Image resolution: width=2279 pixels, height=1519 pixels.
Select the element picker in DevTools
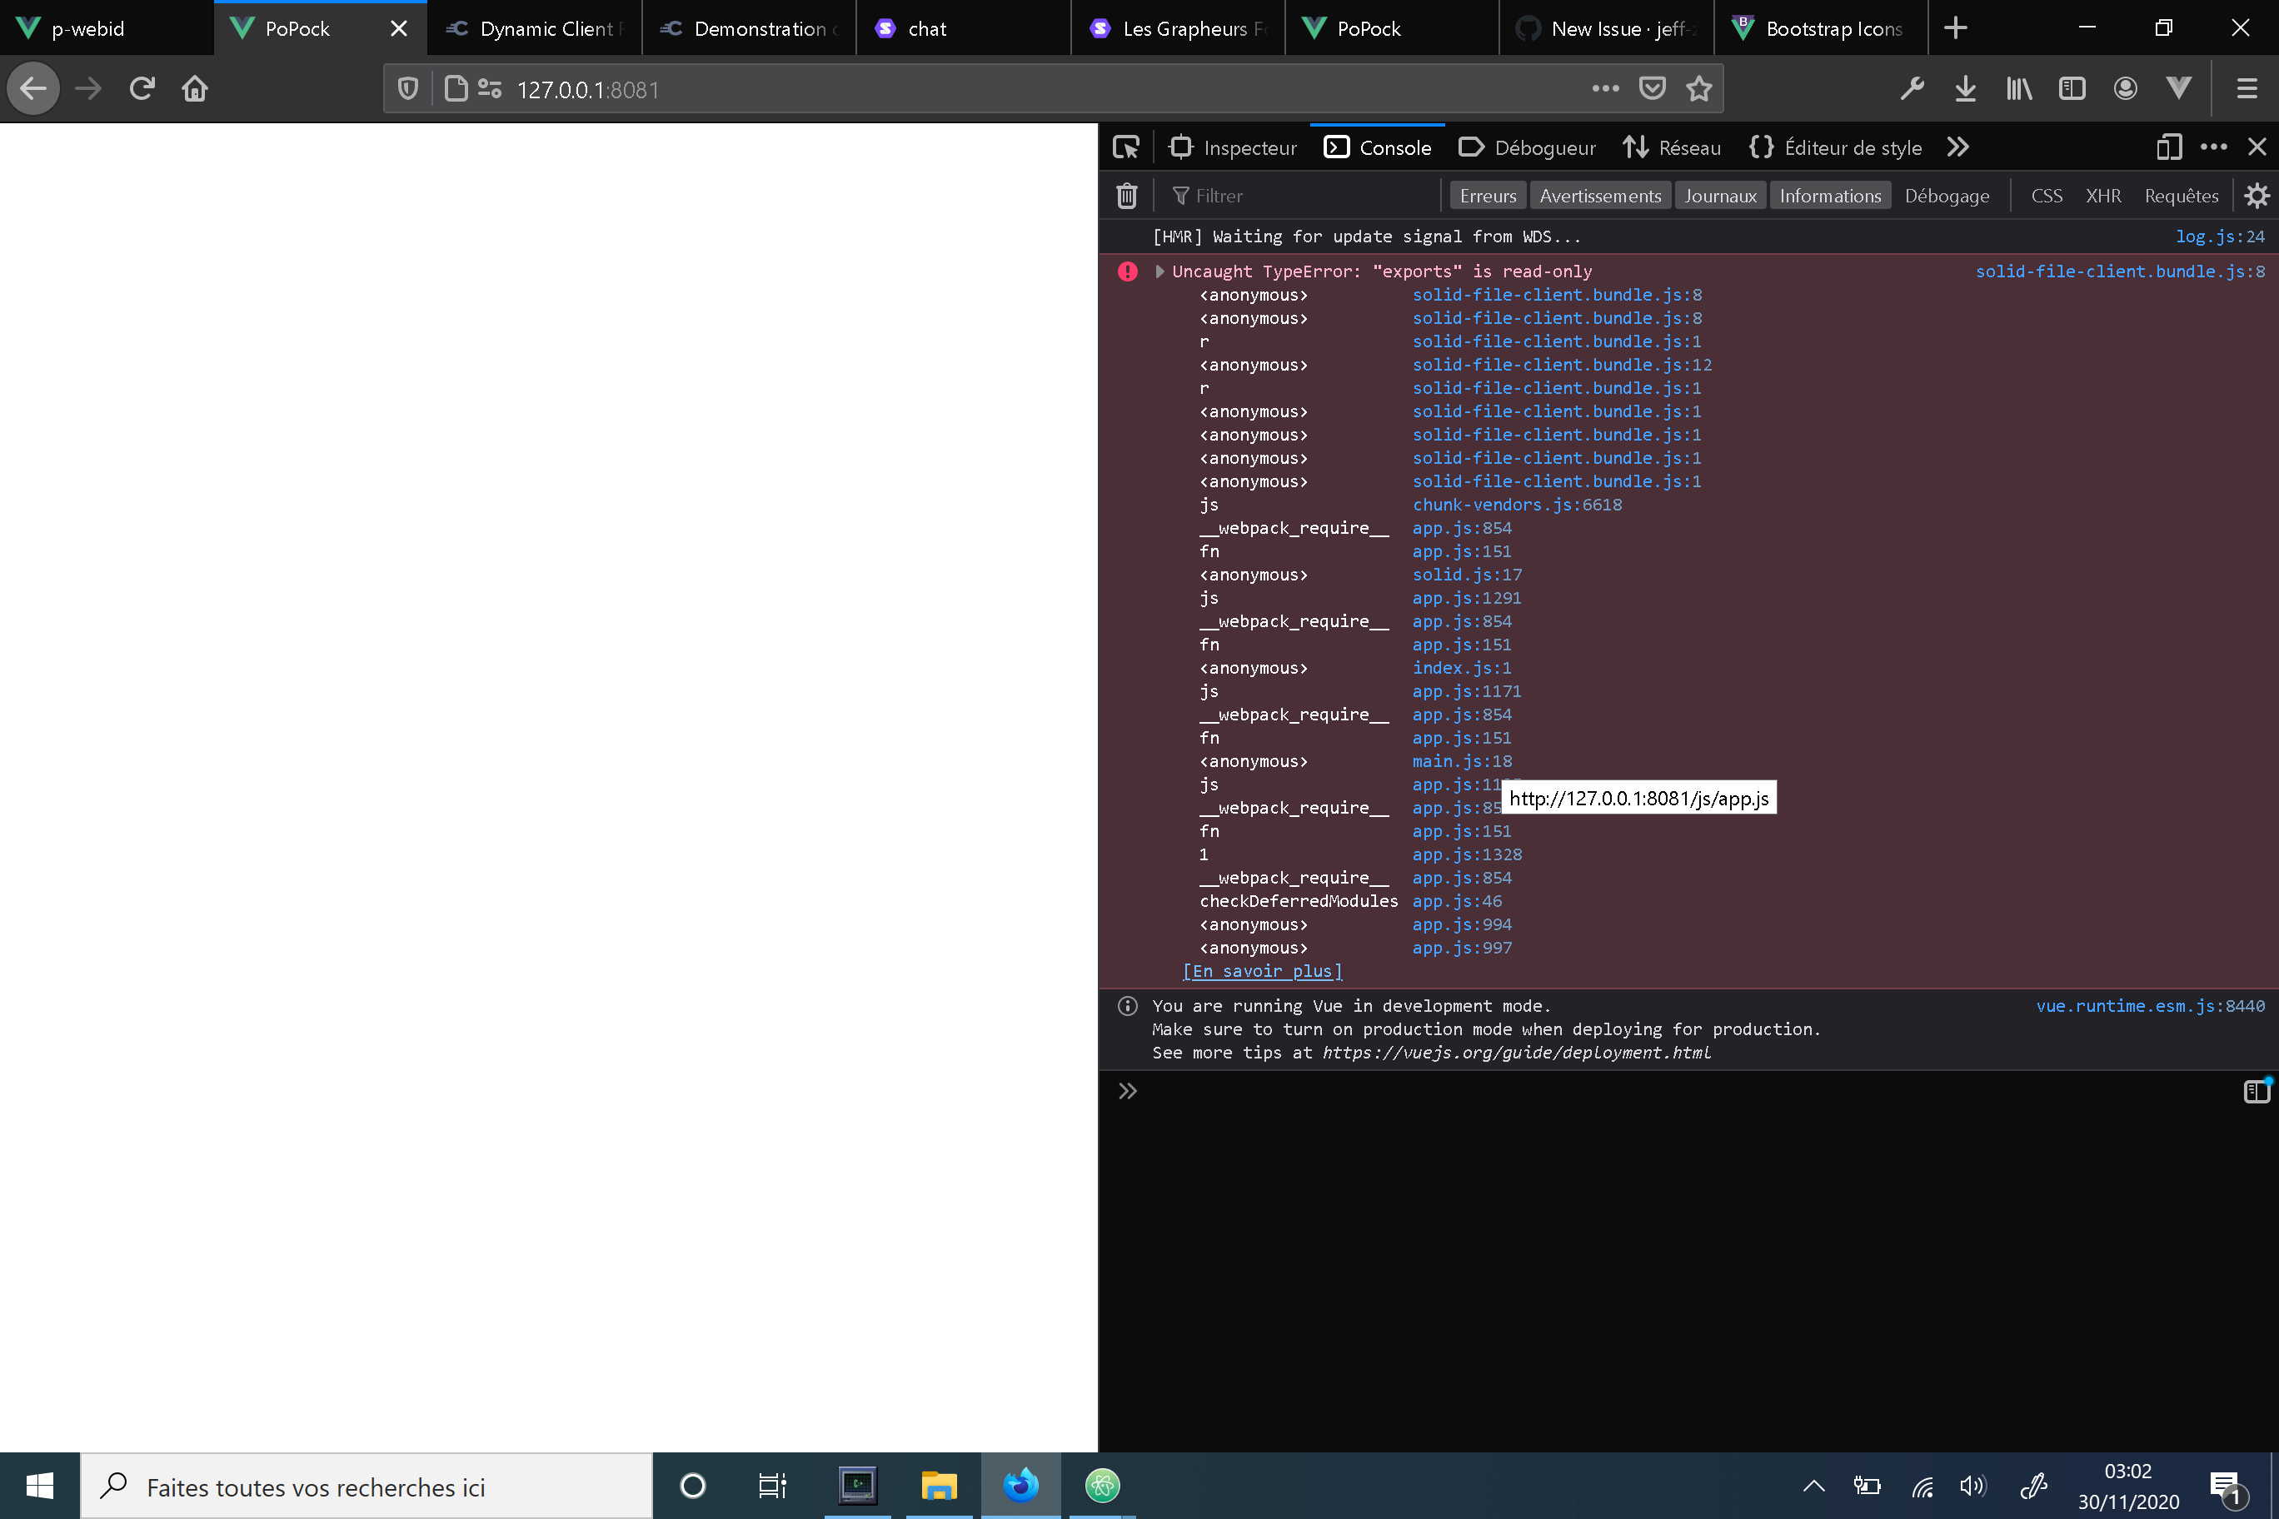coord(1126,147)
